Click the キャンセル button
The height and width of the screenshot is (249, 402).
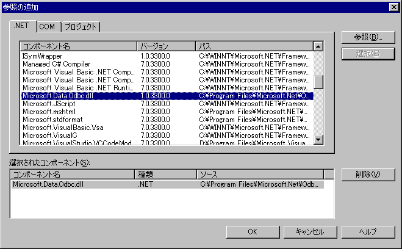[x=309, y=232]
